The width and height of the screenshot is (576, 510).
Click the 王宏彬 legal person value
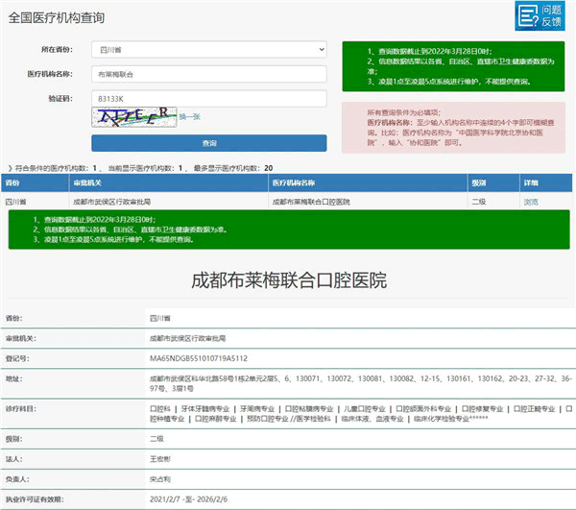(160, 459)
